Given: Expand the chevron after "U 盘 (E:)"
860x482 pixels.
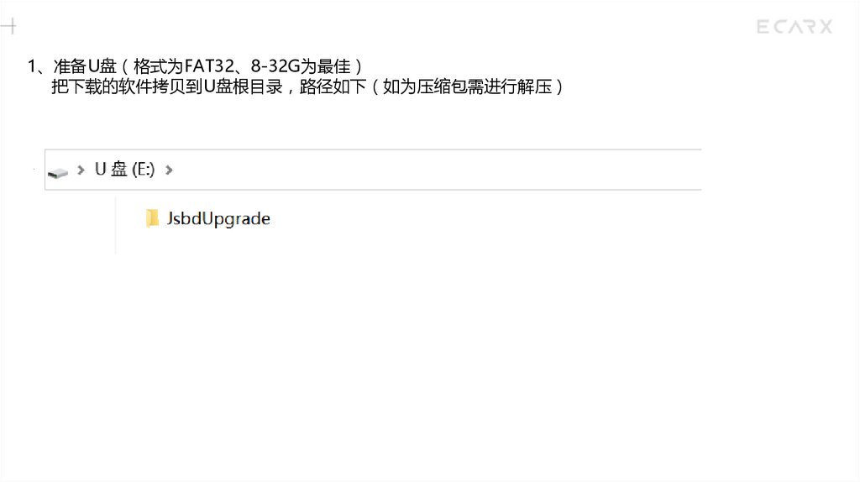Looking at the screenshot, I should (169, 170).
